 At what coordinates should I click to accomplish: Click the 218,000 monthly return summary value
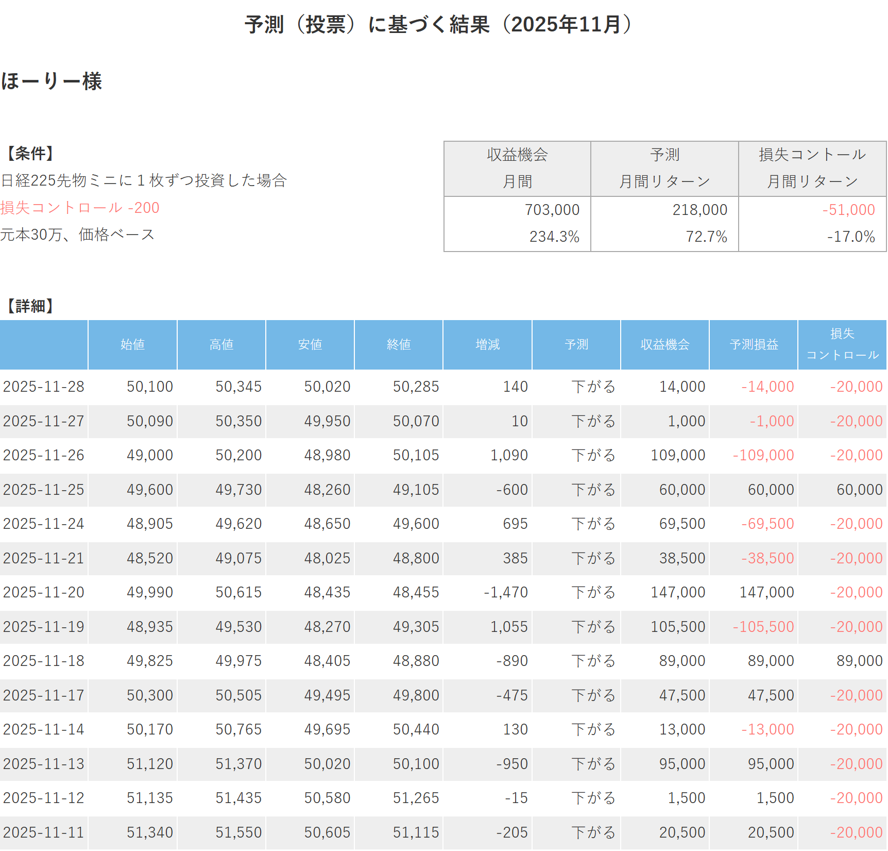(699, 210)
